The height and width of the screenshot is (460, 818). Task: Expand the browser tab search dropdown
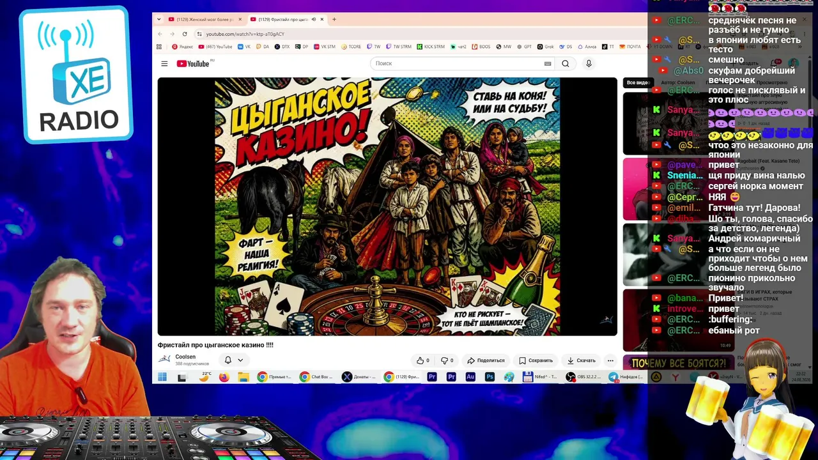pos(159,19)
